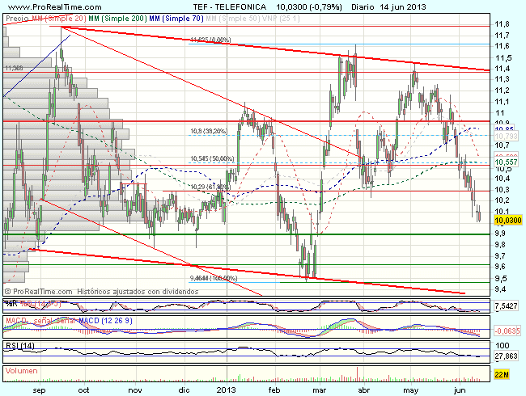Click the MACD value tag -0,0635
The height and width of the screenshot is (396, 526).
point(506,330)
